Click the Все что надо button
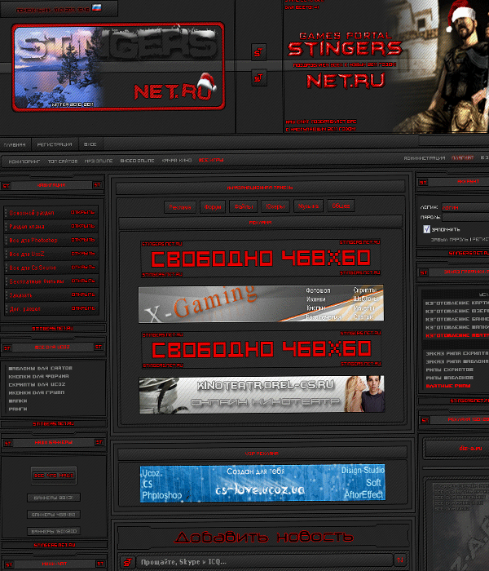Viewport: 489px width, 571px height. pyautogui.click(x=54, y=476)
